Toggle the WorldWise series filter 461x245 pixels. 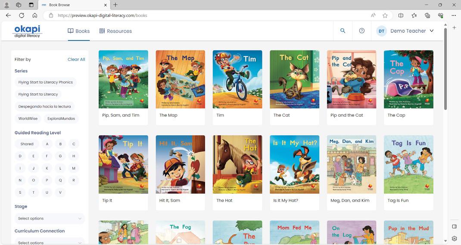click(x=28, y=118)
